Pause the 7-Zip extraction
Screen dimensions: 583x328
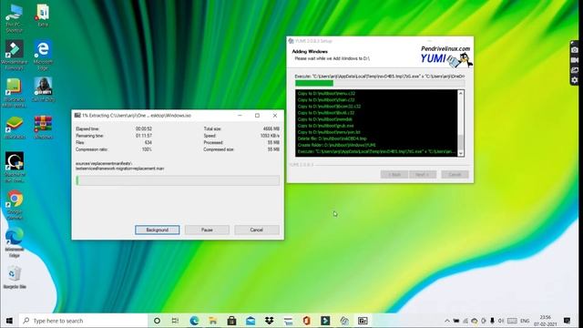click(207, 230)
